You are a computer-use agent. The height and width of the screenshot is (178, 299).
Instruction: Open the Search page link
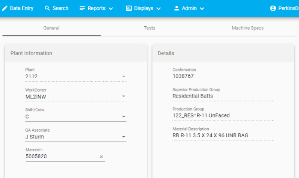(60, 8)
